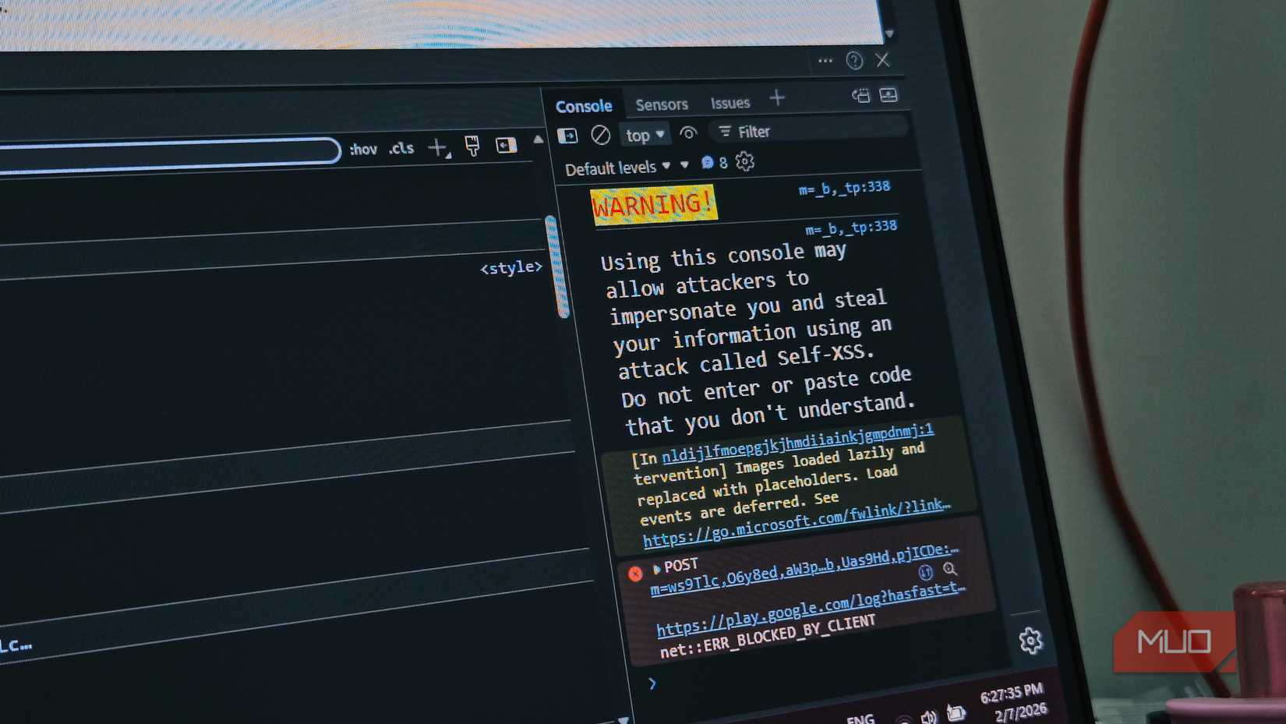Open the nldijlfmoepgjkjhmdiiainkjgmpdnmj:1 link
The image size is (1286, 724).
point(797,442)
